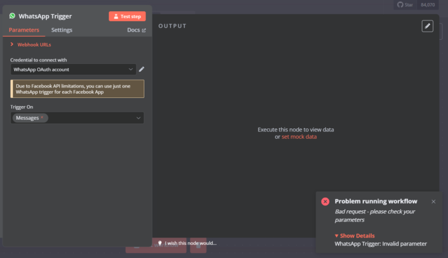Click the Test step button
The height and width of the screenshot is (258, 448).
click(x=127, y=16)
